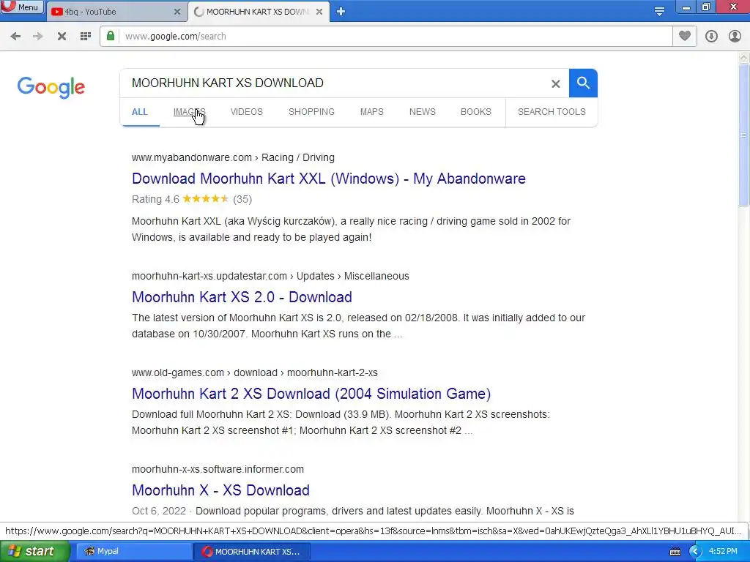750x562 pixels.
Task: Switch to IMAGES results
Action: click(190, 112)
